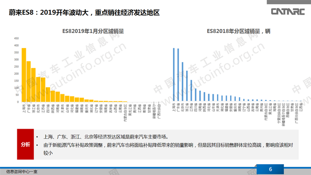Screen dimensions: 311x175
Task: Select slide title '蔚来ES8：2019开年波动大'
Action: (49, 13)
